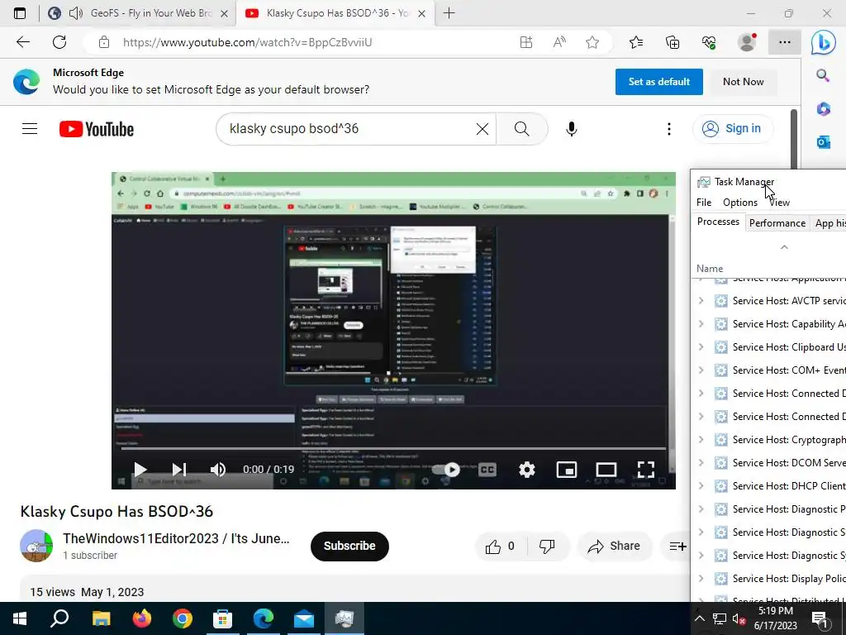
Task: Switch to theater mode
Action: [606, 470]
